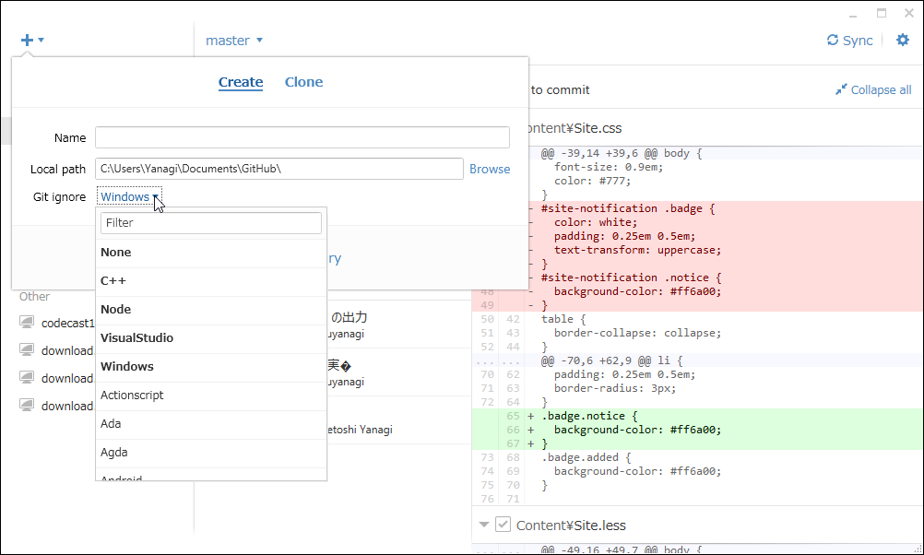Viewport: 924px width, 555px height.
Task: Select the Create tab
Action: pyautogui.click(x=241, y=82)
